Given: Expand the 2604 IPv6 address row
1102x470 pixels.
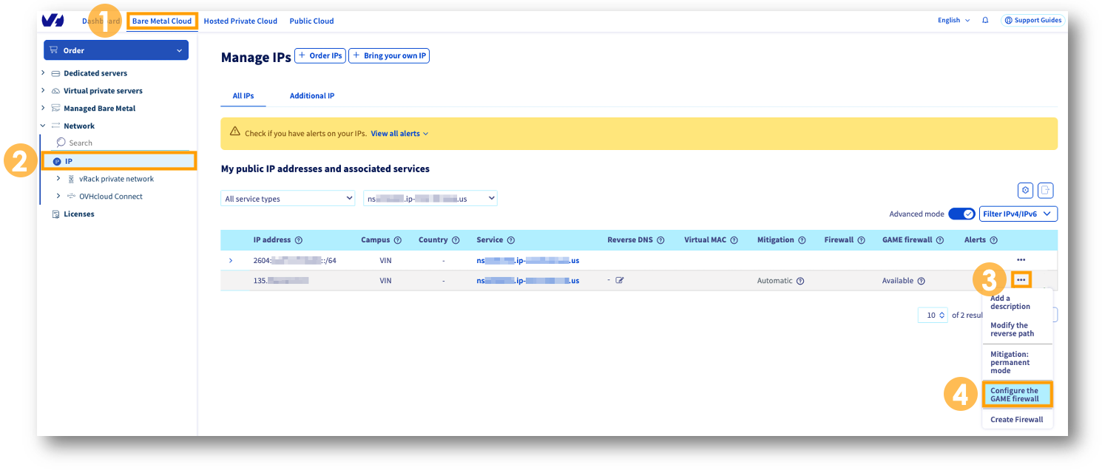Looking at the screenshot, I should 230,260.
